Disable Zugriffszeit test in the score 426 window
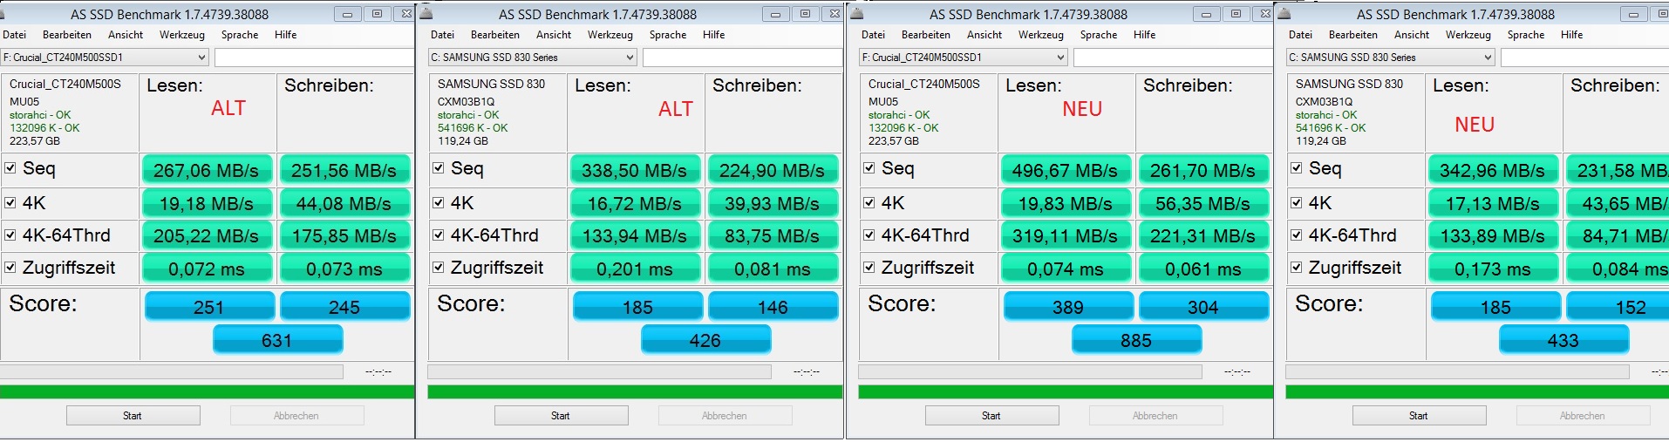The image size is (1669, 442). [x=439, y=267]
